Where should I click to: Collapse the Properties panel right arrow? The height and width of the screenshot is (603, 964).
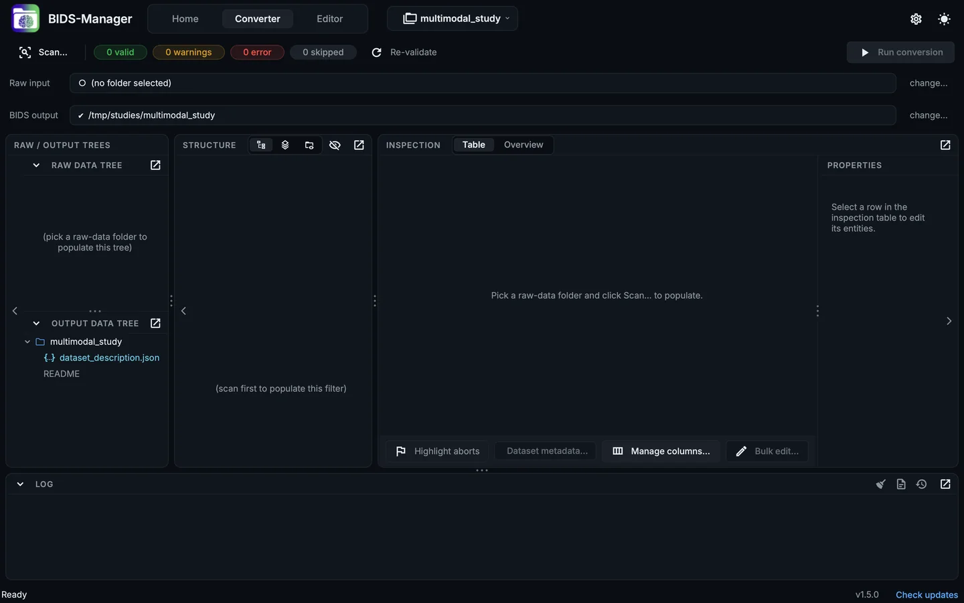coord(949,321)
